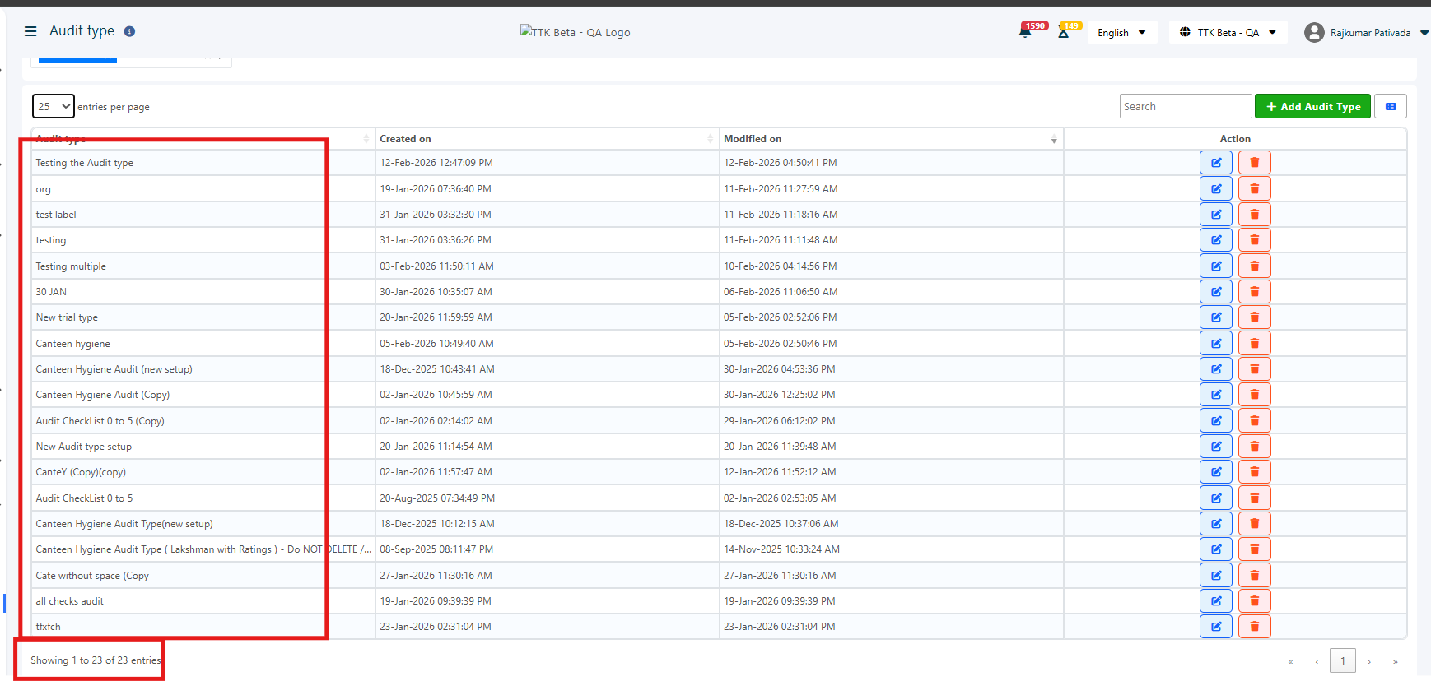The width and height of the screenshot is (1431, 681).
Task: Click into the Search input field
Action: pos(1185,107)
